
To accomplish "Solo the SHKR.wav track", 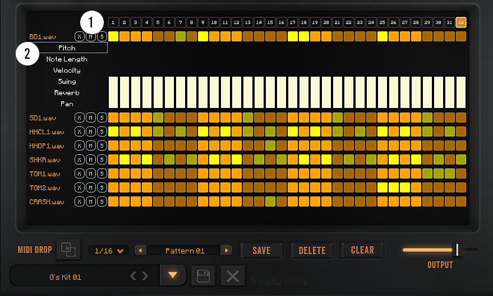I will point(102,159).
